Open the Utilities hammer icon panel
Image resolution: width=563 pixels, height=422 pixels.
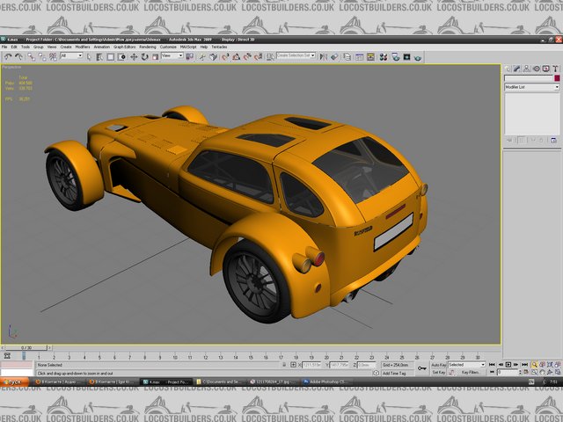click(553, 68)
